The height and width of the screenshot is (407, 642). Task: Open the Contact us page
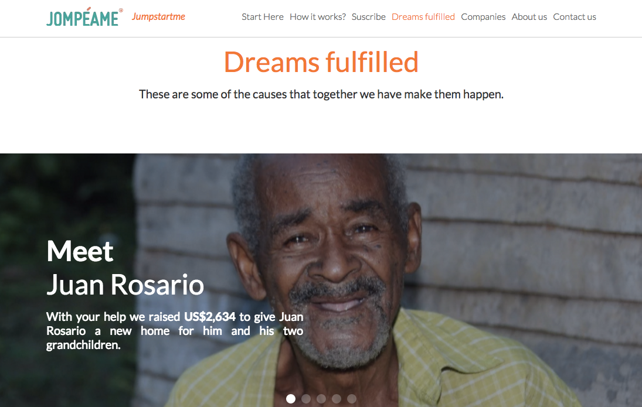click(x=575, y=17)
